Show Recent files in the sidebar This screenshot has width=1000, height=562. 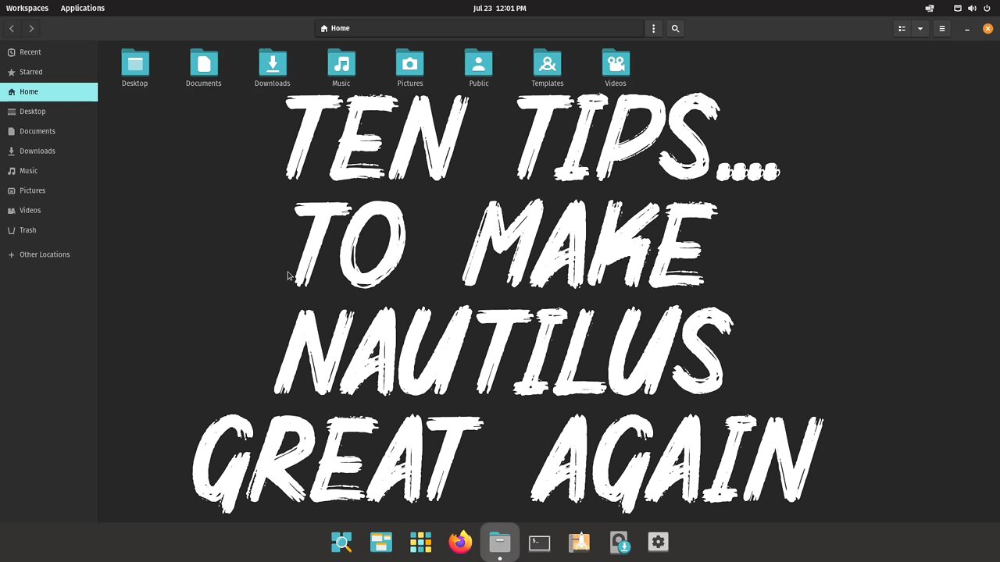(48, 52)
